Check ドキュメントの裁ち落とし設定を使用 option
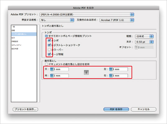167x124 pixels. coord(46,64)
